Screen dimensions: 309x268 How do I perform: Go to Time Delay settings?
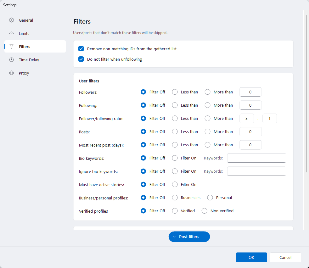(x=35, y=60)
